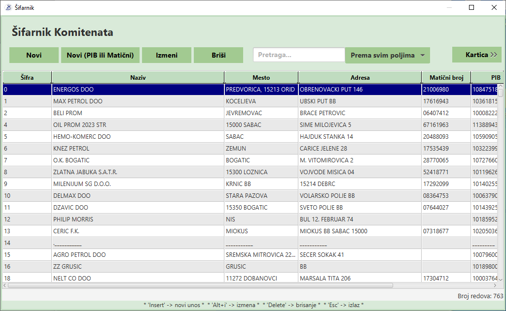Select the MAX PETROL DOO row
The width and height of the screenshot is (506, 311).
pos(138,101)
